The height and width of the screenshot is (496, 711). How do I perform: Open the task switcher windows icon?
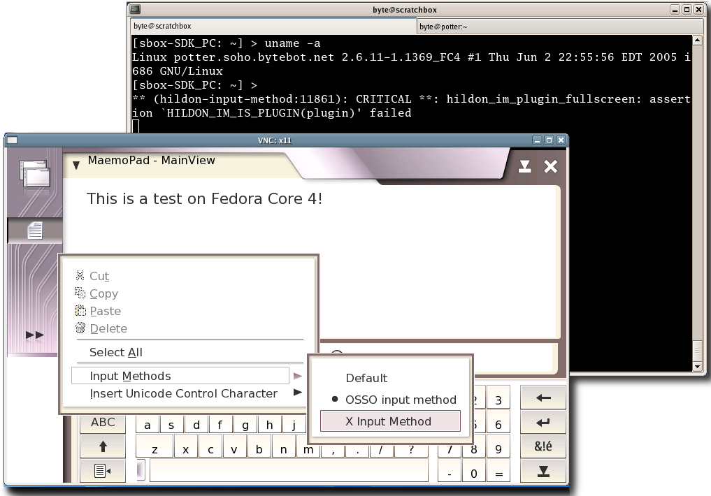point(35,173)
